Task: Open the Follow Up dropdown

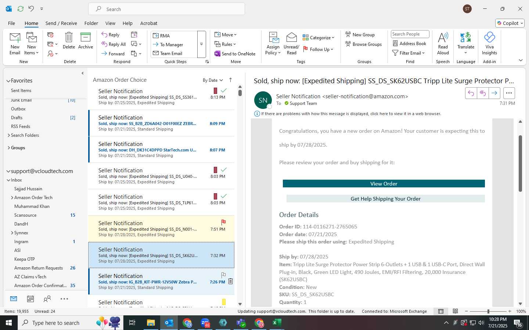Action: (318, 49)
